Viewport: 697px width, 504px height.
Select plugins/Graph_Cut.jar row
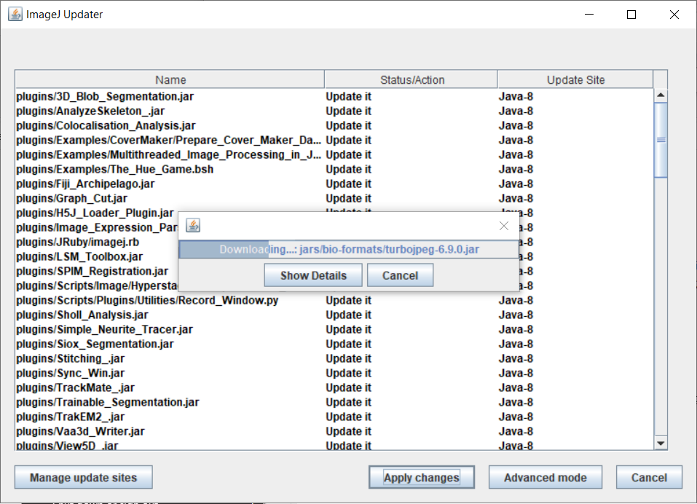pos(334,199)
